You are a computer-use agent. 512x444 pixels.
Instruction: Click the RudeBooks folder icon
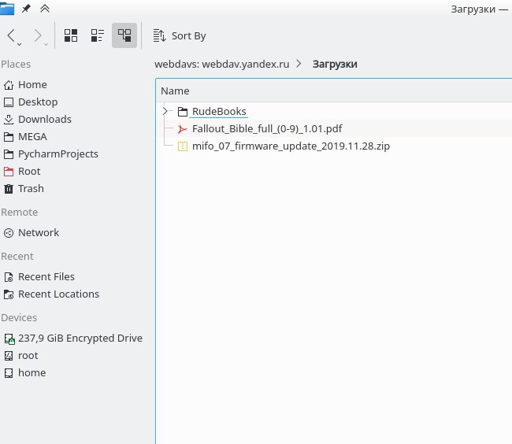(183, 112)
